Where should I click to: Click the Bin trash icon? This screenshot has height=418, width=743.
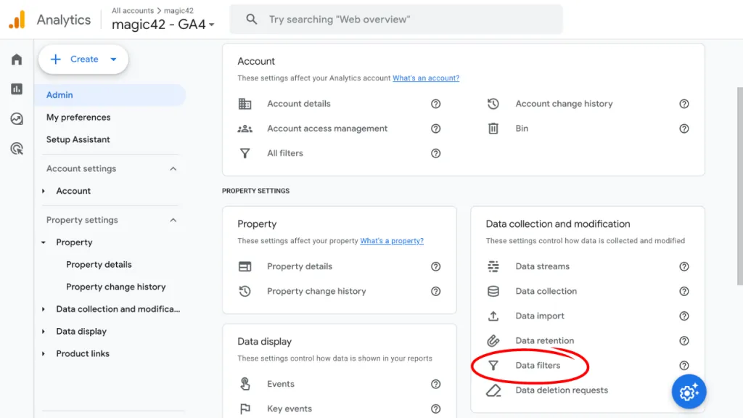(x=493, y=128)
